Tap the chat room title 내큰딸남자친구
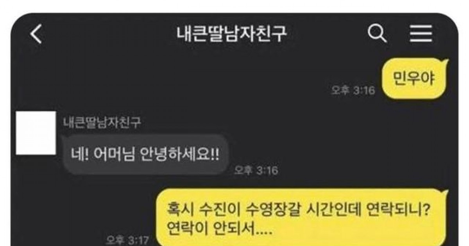469x246 pixels. click(231, 35)
